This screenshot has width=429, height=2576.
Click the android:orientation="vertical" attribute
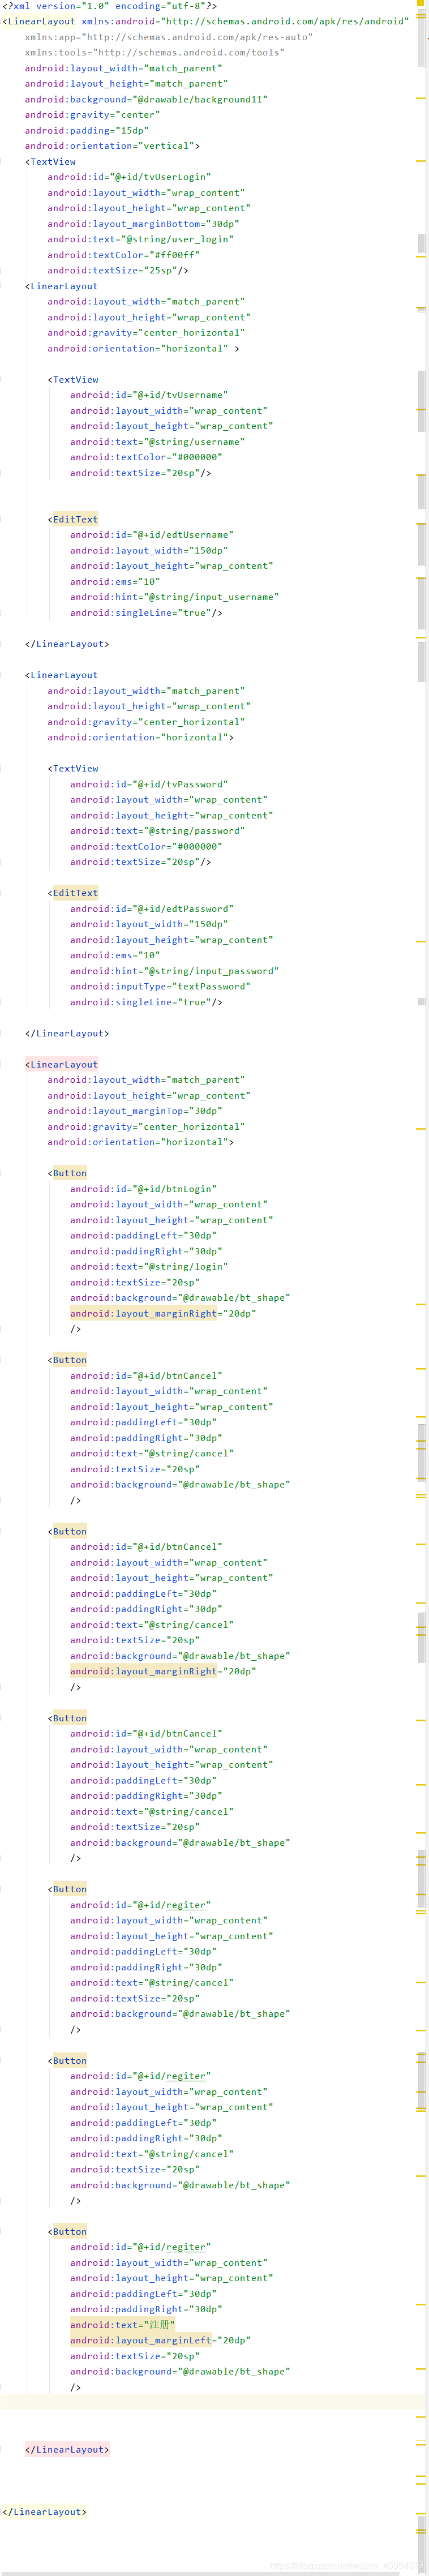tap(109, 146)
